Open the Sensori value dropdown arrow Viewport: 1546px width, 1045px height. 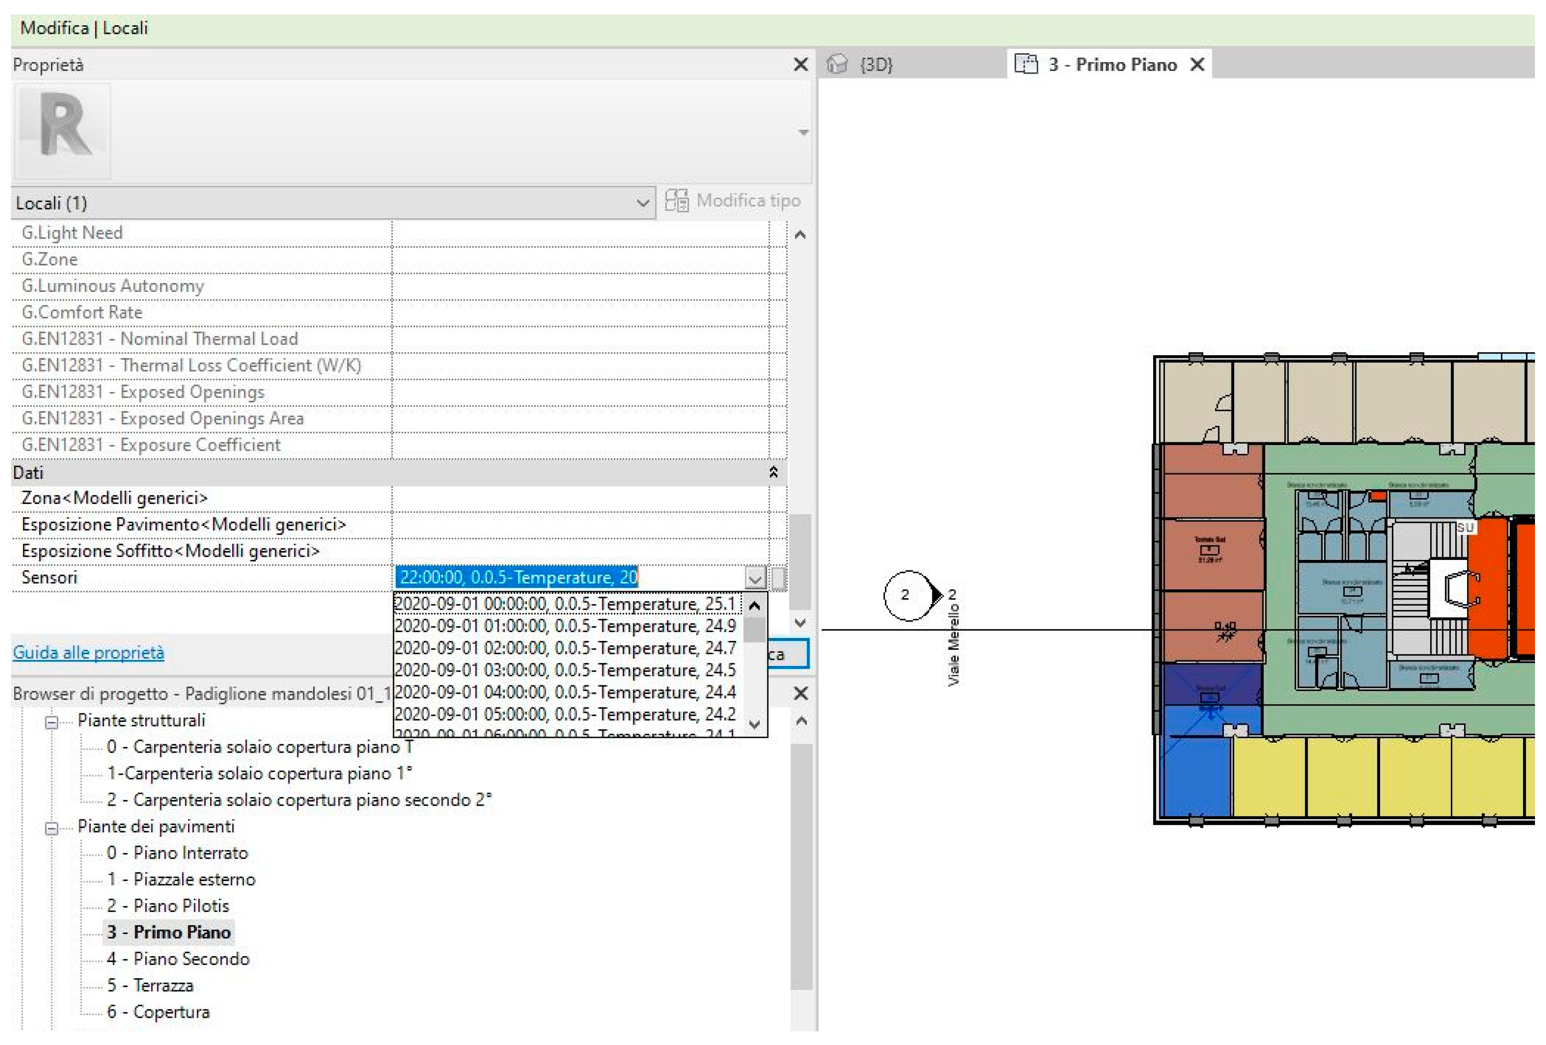[755, 578]
